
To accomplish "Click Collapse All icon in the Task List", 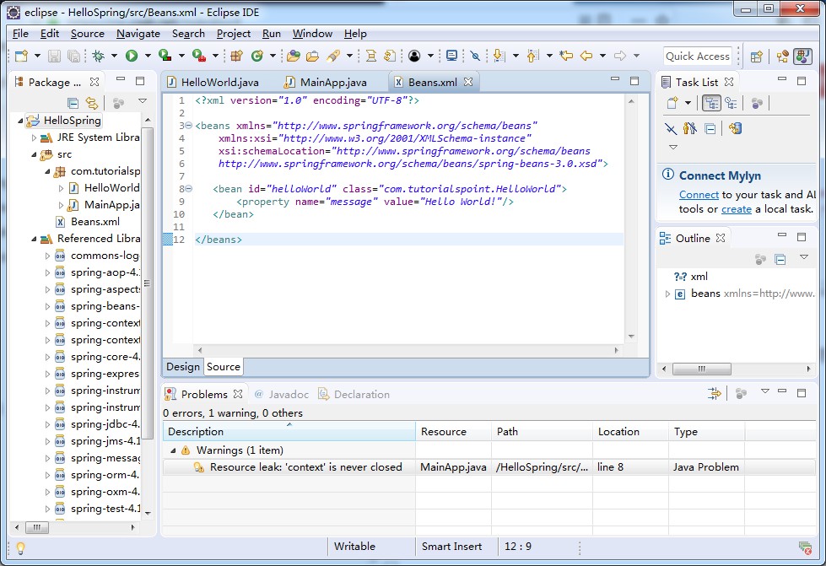I will (710, 128).
